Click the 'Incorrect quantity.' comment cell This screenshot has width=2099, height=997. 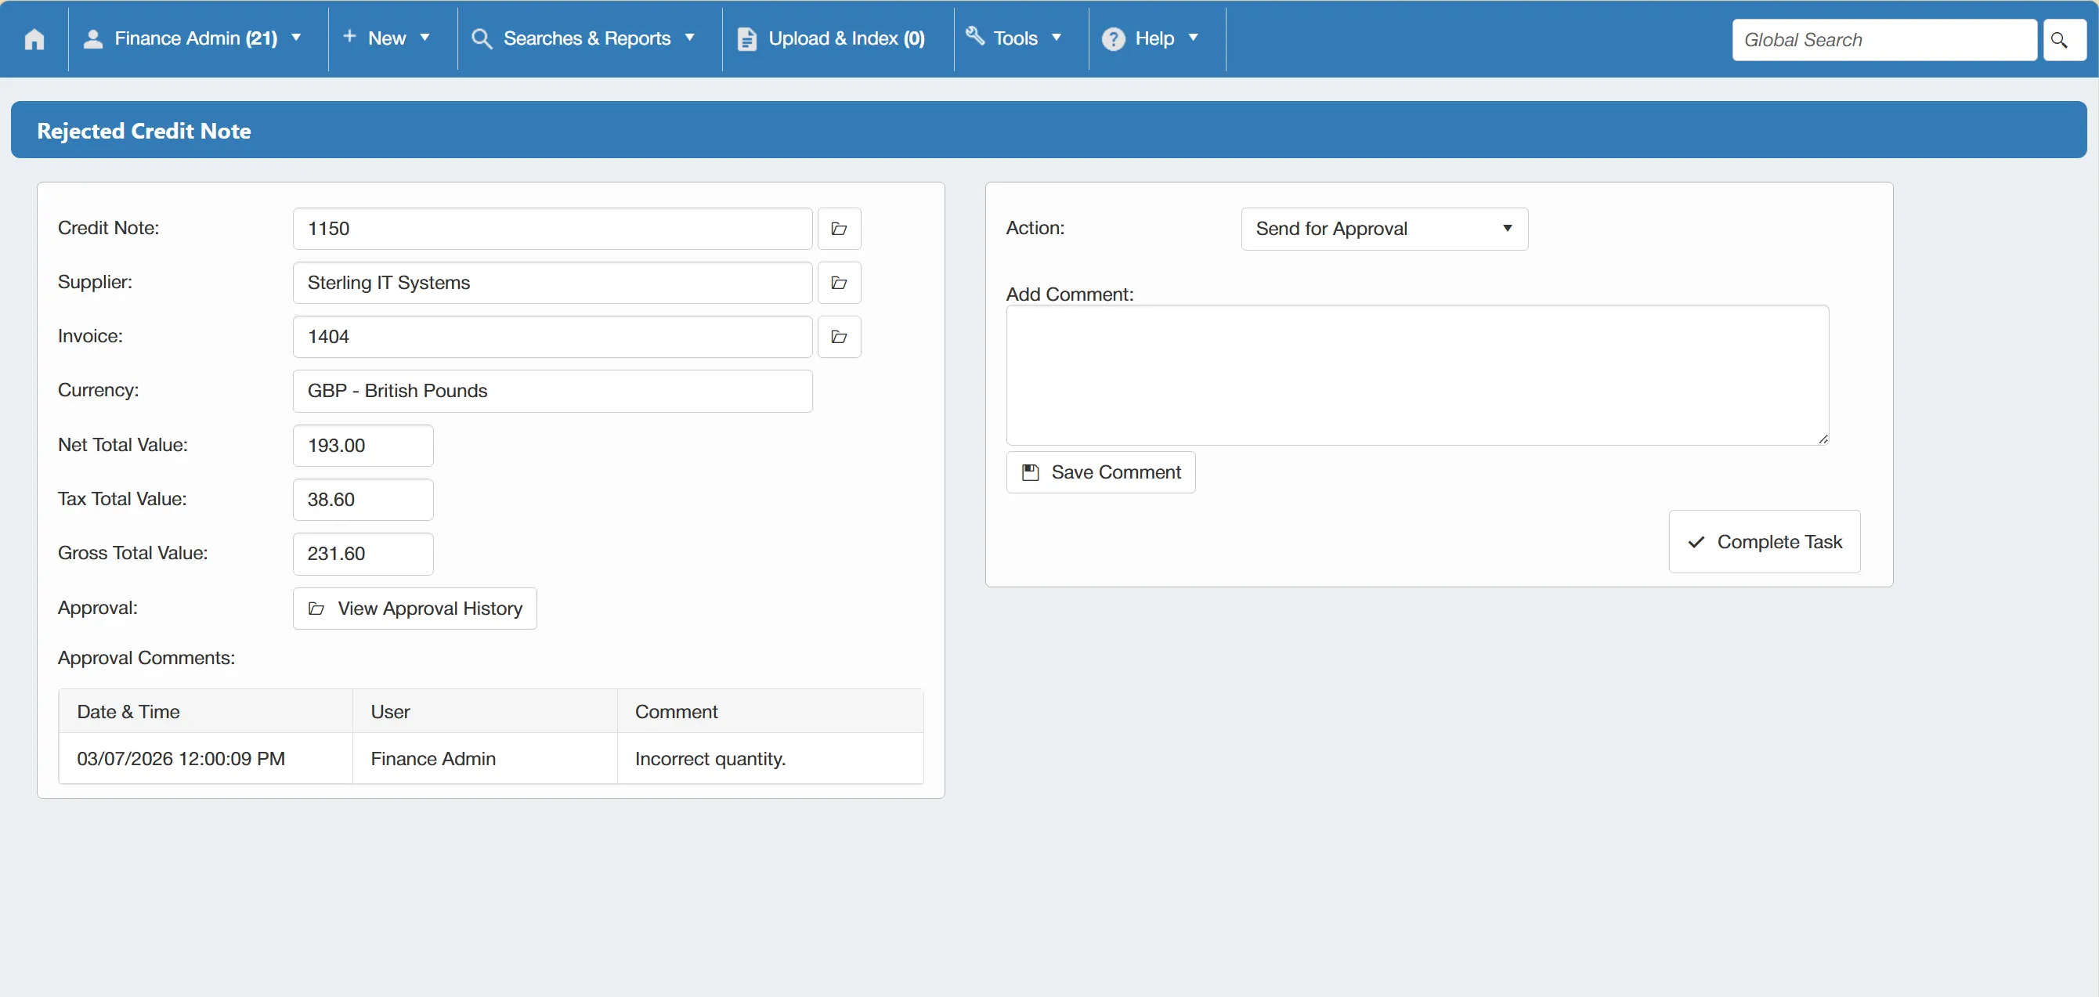[x=770, y=758]
